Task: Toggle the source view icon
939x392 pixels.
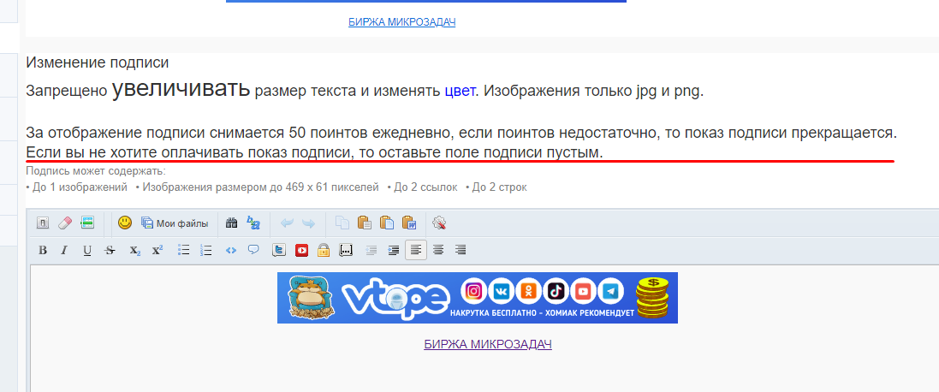Action: click(43, 223)
